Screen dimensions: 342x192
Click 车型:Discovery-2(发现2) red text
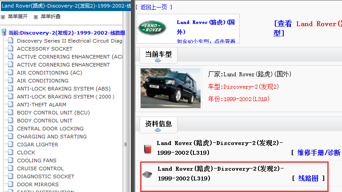[x=243, y=87]
